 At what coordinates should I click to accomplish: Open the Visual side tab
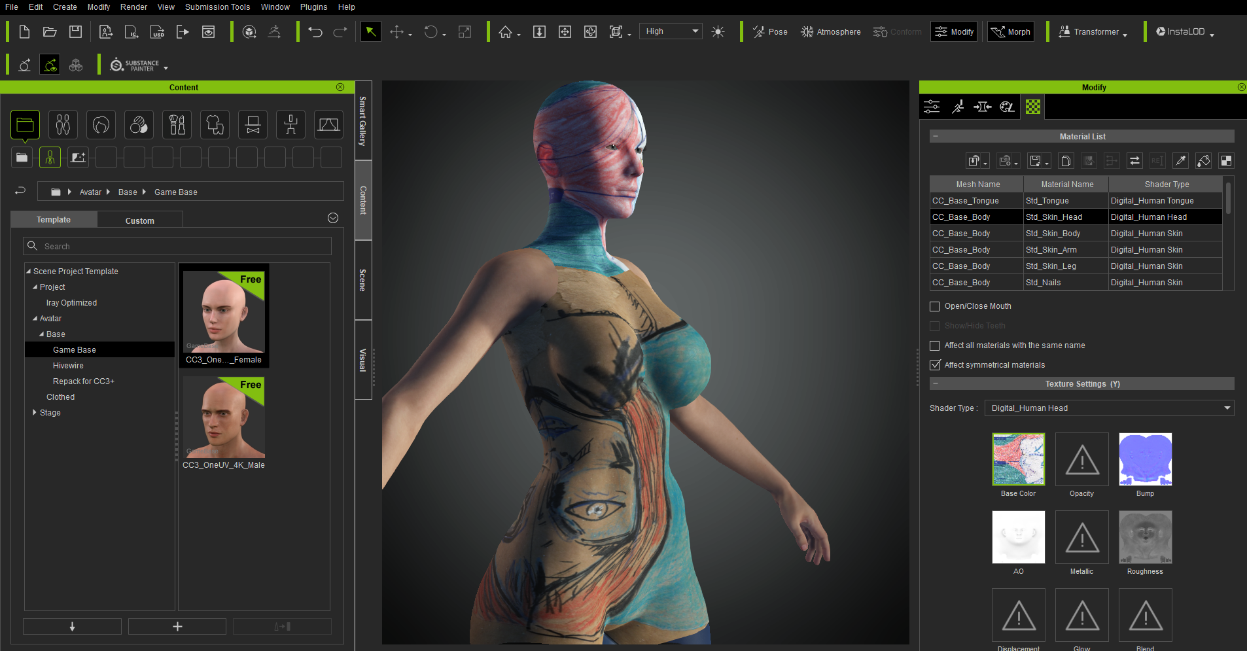tap(363, 360)
